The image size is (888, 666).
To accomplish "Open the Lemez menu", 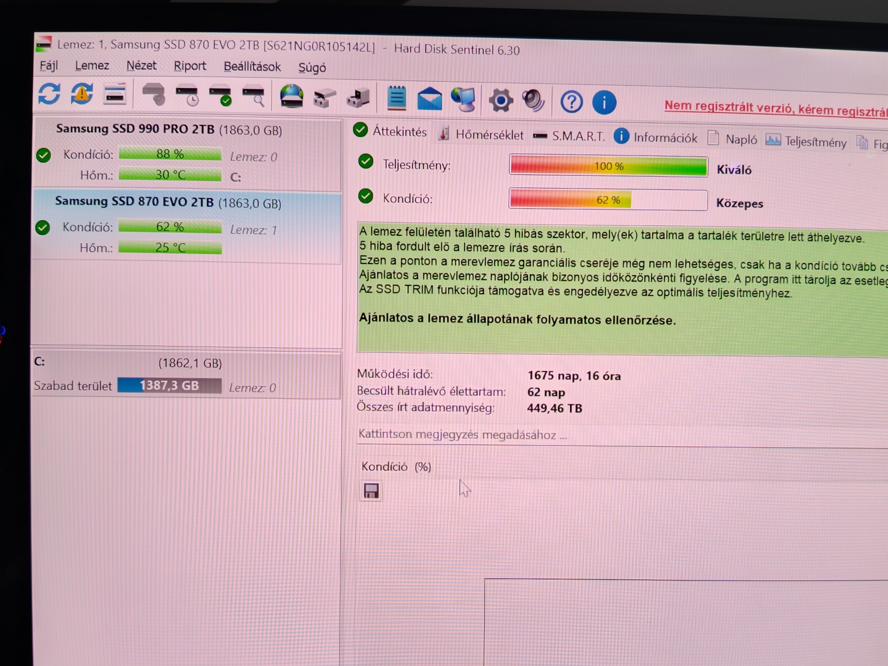I will 92,65.
